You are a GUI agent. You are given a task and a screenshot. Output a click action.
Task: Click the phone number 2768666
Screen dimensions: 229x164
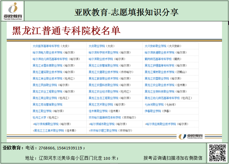(47, 148)
